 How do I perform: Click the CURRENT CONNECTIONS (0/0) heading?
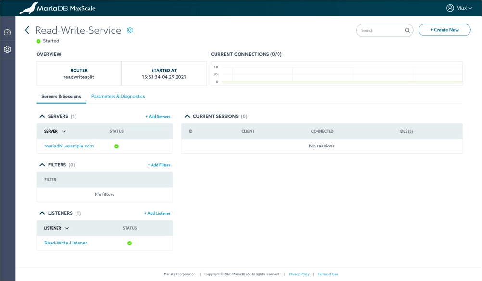[x=246, y=54]
